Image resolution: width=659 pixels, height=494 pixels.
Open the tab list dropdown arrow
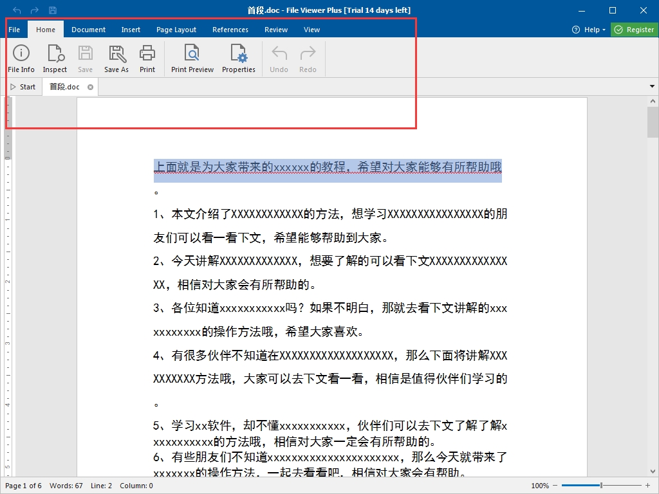(x=652, y=87)
